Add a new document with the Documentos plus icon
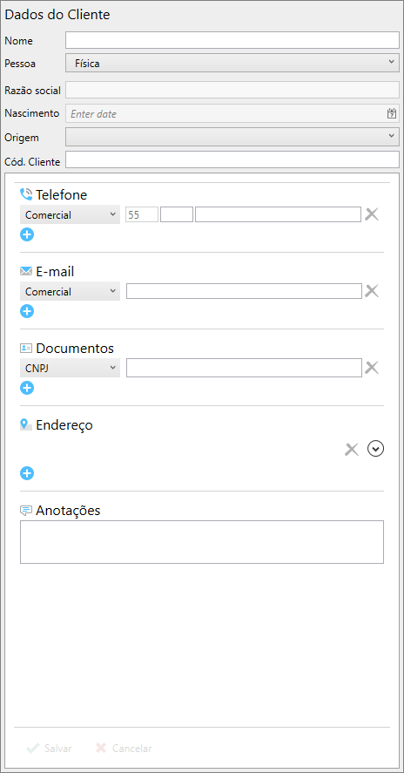404x773 pixels. (27, 388)
